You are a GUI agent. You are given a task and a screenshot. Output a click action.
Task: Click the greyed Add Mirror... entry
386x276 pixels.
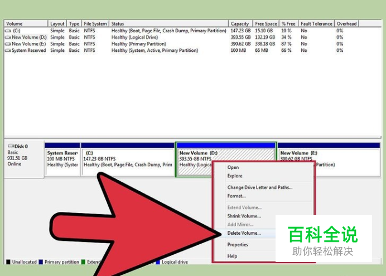click(240, 224)
